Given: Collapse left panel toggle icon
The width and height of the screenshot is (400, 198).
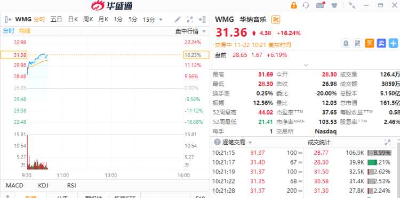Looking at the screenshot, I should pos(8,19).
